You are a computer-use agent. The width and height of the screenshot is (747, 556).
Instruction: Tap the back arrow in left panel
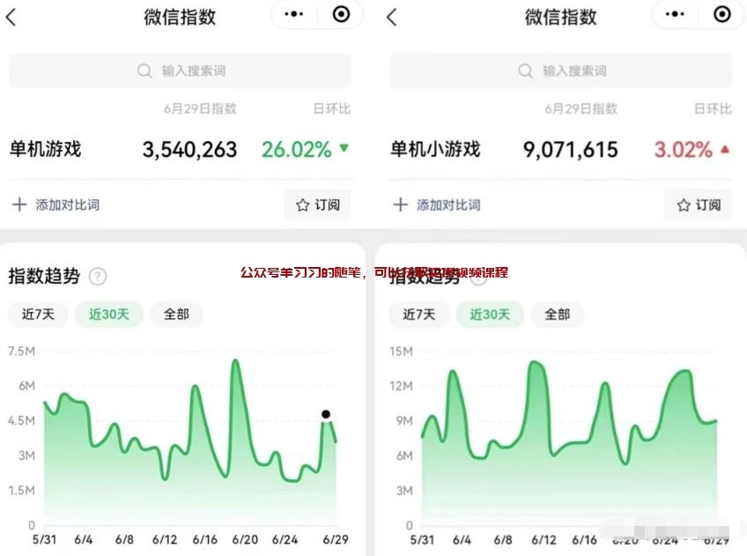click(11, 17)
